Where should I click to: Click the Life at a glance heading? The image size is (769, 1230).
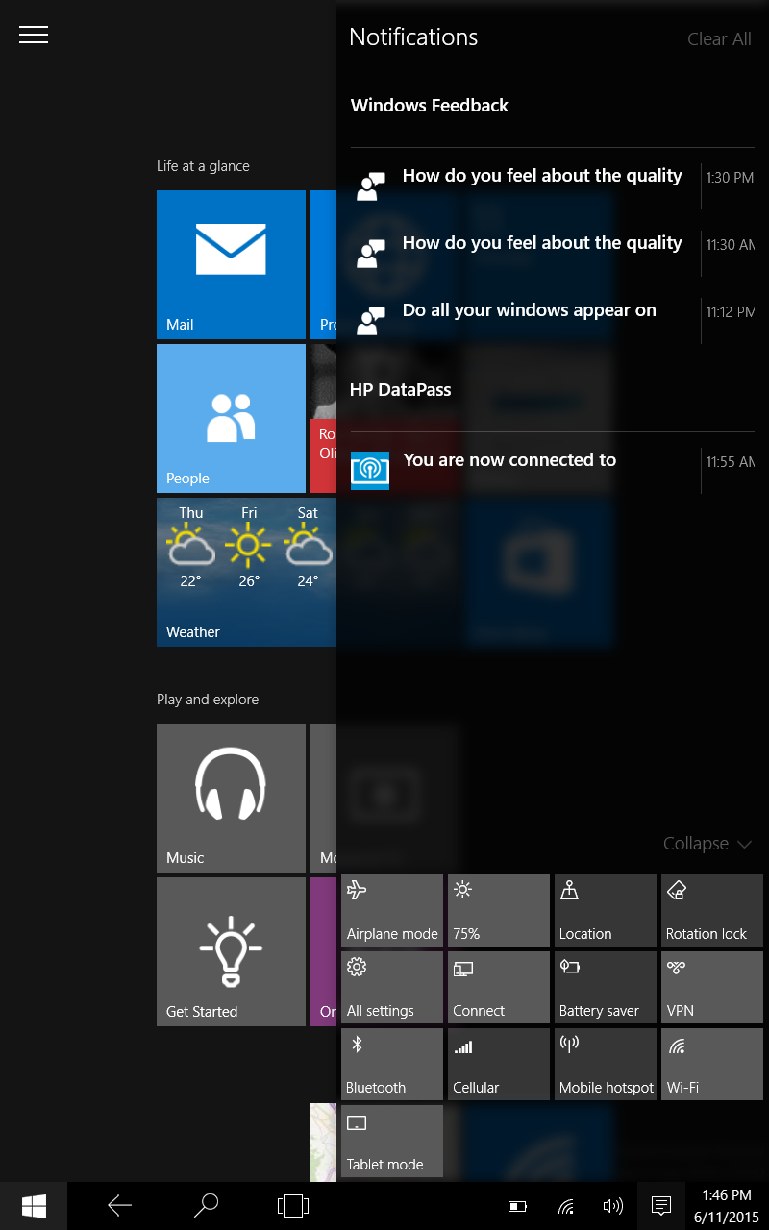click(x=203, y=166)
